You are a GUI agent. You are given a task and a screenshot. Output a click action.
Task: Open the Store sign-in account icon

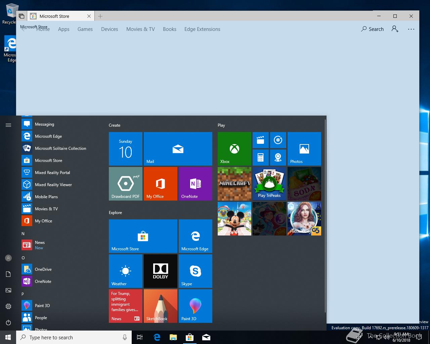coord(395,29)
